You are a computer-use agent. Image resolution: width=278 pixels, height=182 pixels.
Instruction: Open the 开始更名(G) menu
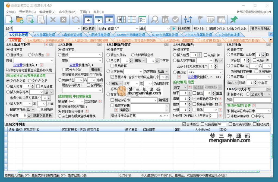(x=27, y=12)
